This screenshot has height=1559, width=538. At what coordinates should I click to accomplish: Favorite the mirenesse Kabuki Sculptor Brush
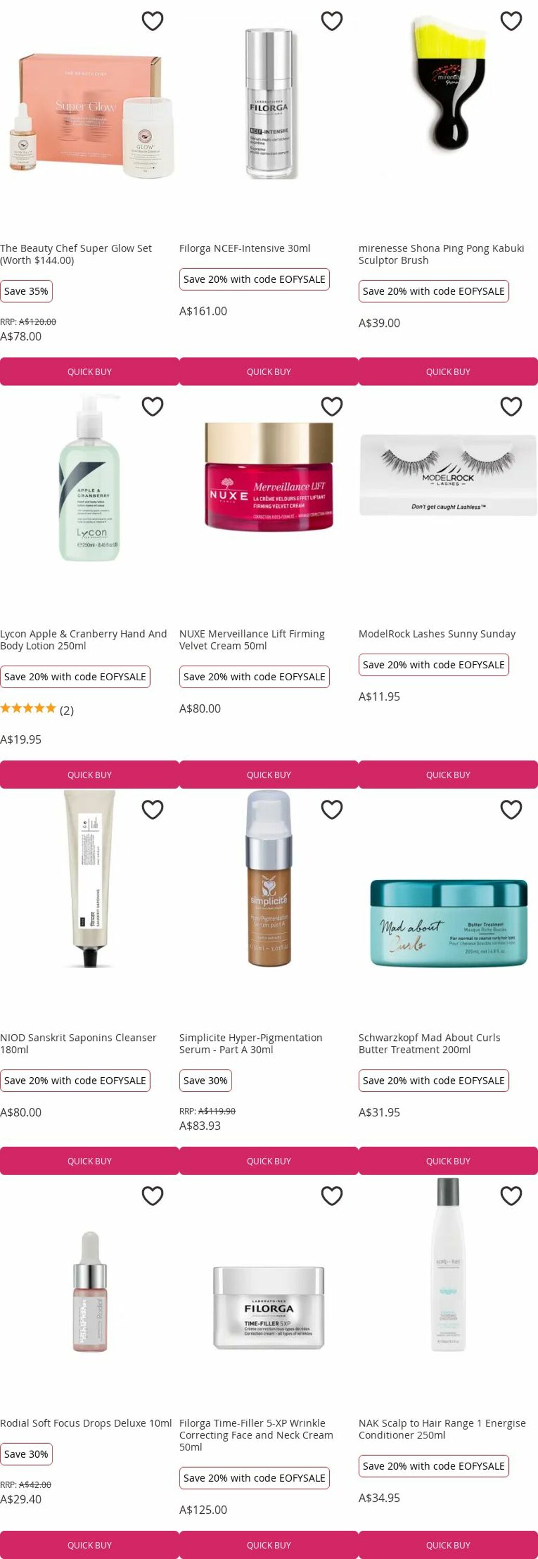pos(512,21)
